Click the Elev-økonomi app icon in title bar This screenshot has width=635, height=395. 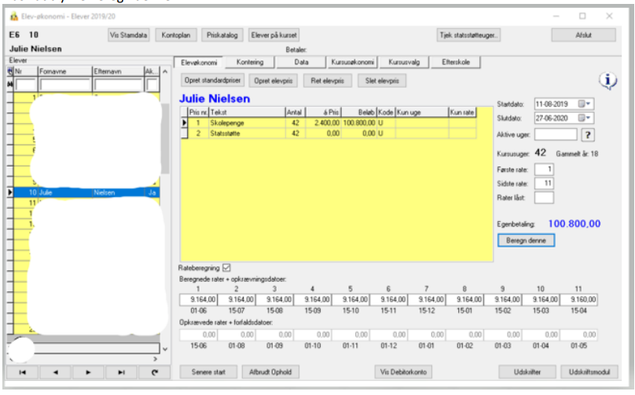14,16
